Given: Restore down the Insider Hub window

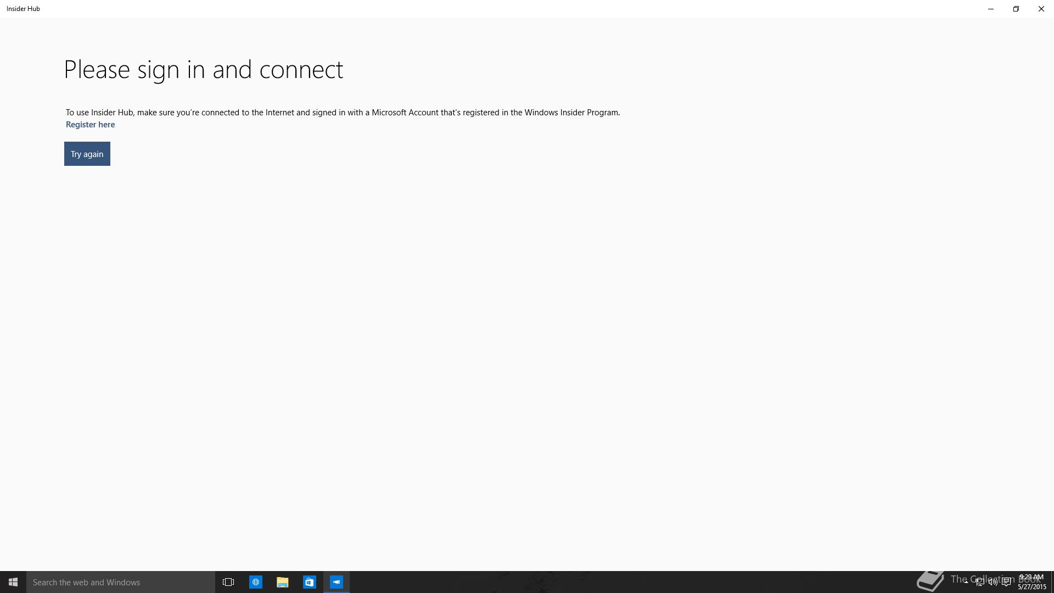Looking at the screenshot, I should tap(1016, 9).
